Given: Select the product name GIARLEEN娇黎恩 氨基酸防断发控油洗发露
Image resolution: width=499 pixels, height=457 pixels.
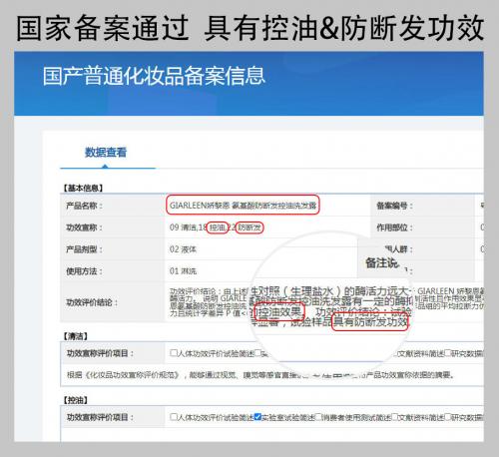Looking at the screenshot, I should tap(243, 206).
